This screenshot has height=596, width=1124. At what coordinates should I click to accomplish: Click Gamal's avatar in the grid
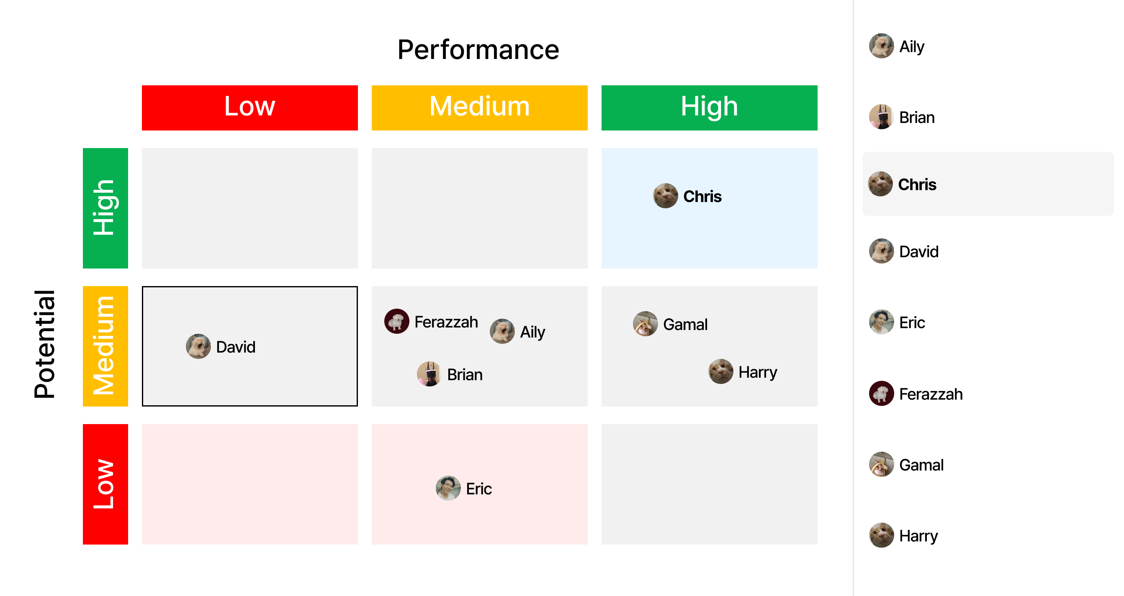tap(646, 324)
